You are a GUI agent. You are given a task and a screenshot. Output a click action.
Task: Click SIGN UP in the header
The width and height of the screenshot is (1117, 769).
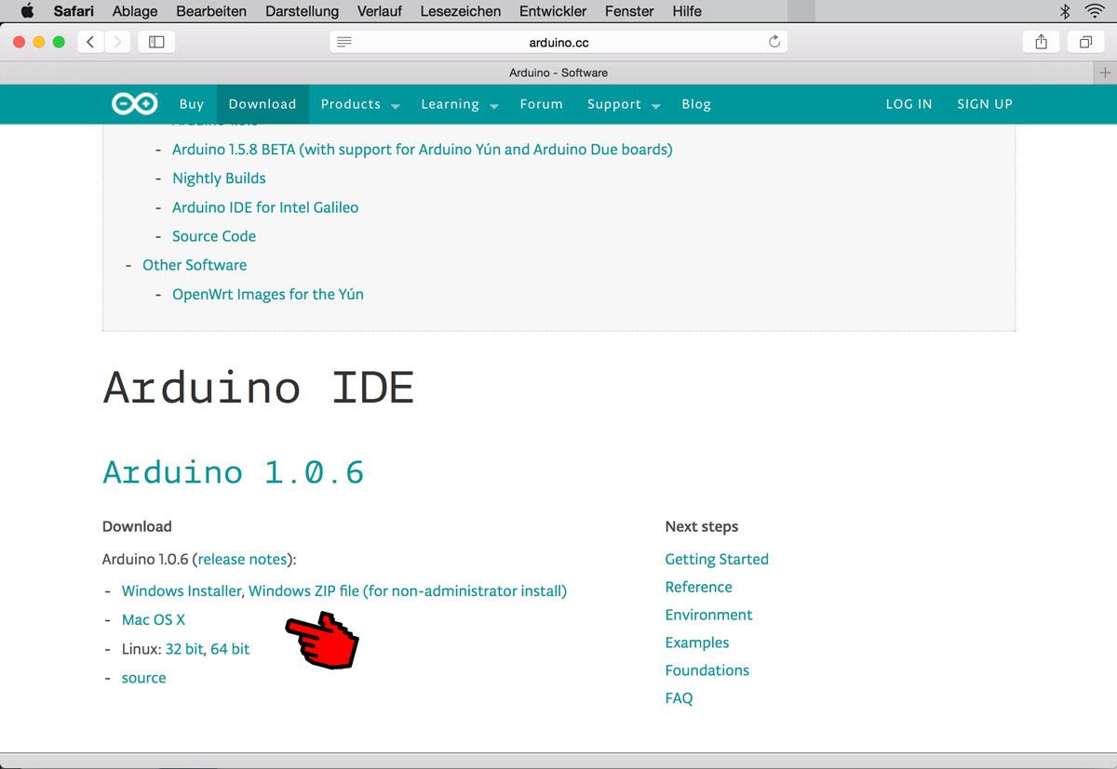tap(985, 104)
